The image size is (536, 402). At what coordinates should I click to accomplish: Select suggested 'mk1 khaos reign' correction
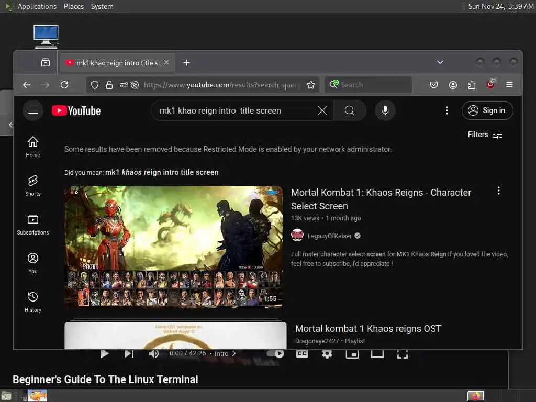162,172
